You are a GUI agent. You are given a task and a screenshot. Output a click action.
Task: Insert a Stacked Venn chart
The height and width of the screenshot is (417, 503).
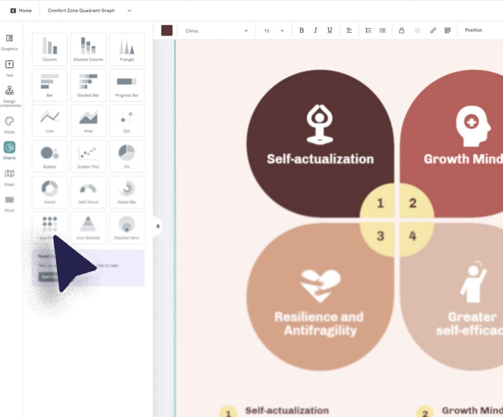pyautogui.click(x=127, y=228)
